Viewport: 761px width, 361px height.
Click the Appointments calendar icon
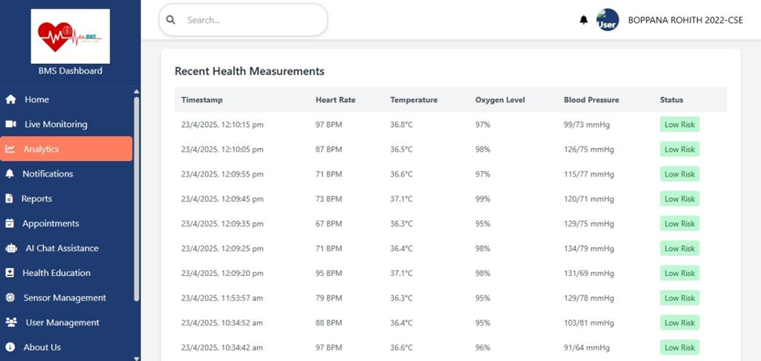pos(10,223)
